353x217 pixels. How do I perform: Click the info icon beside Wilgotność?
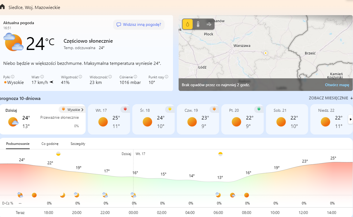(80, 77)
